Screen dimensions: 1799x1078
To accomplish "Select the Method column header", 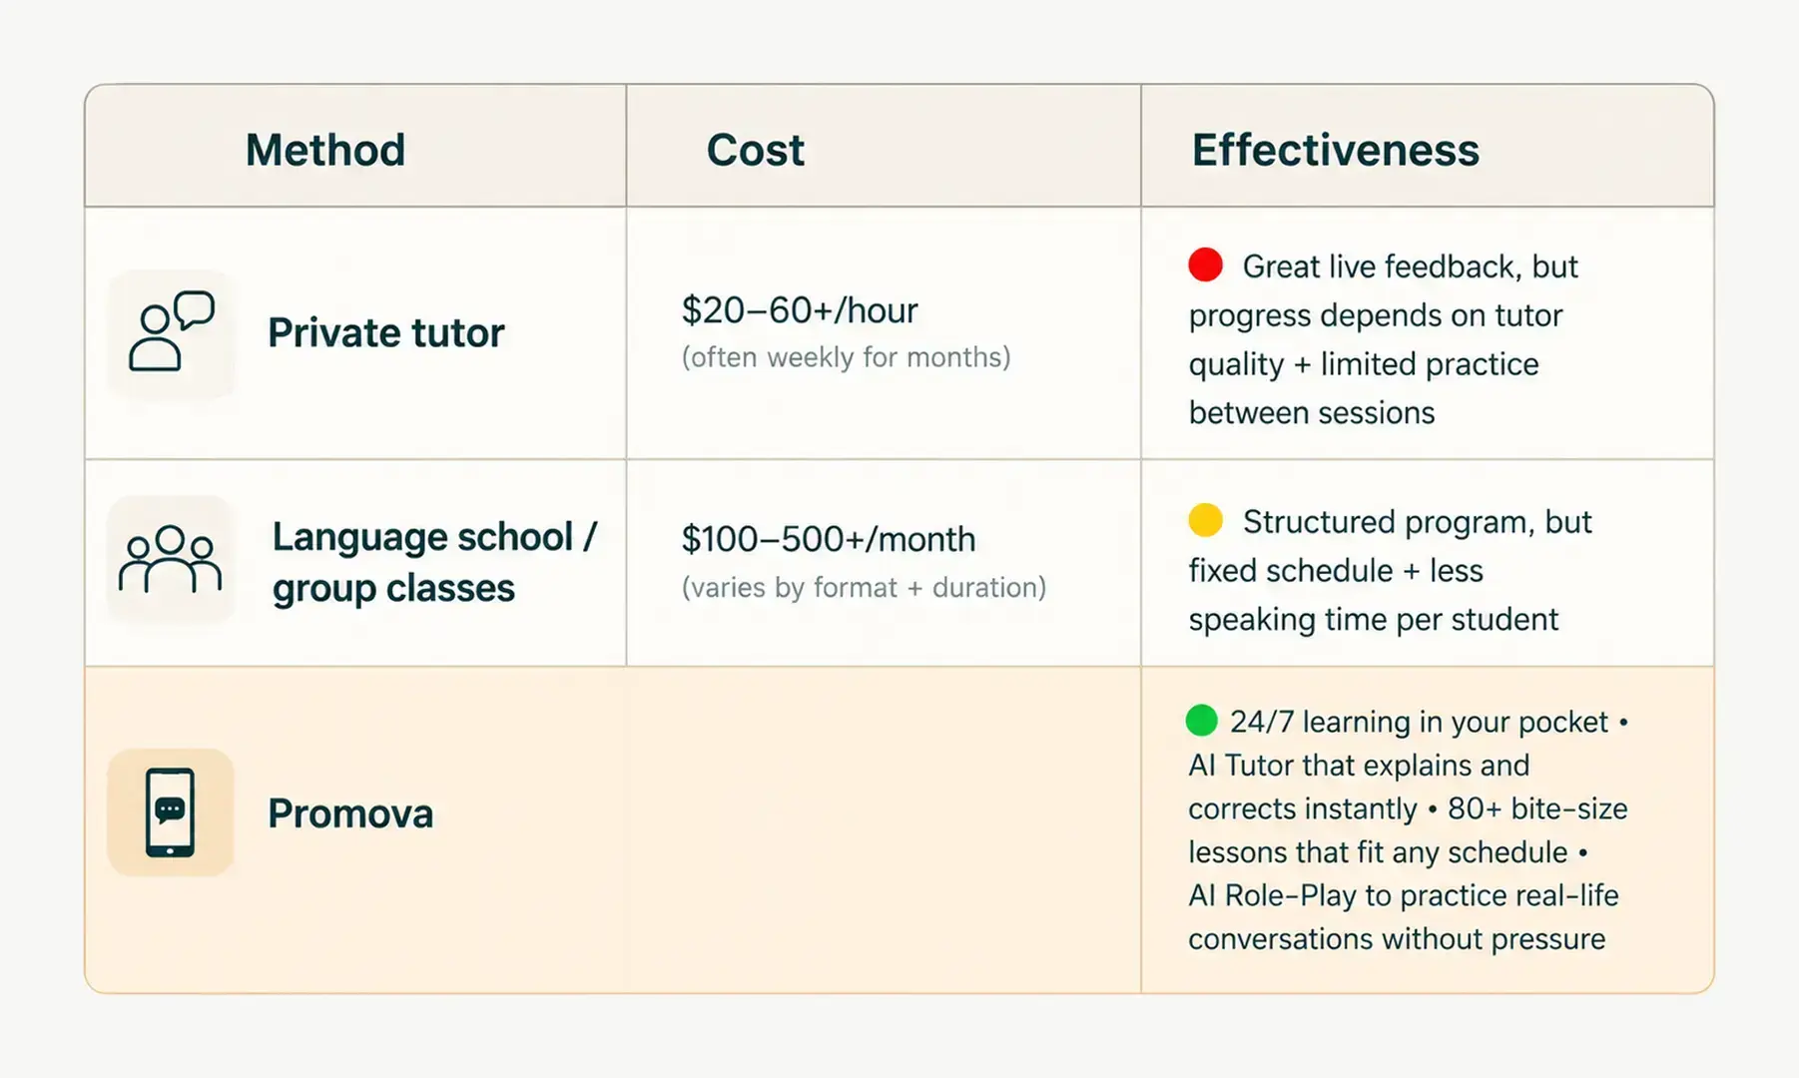I will coord(325,150).
